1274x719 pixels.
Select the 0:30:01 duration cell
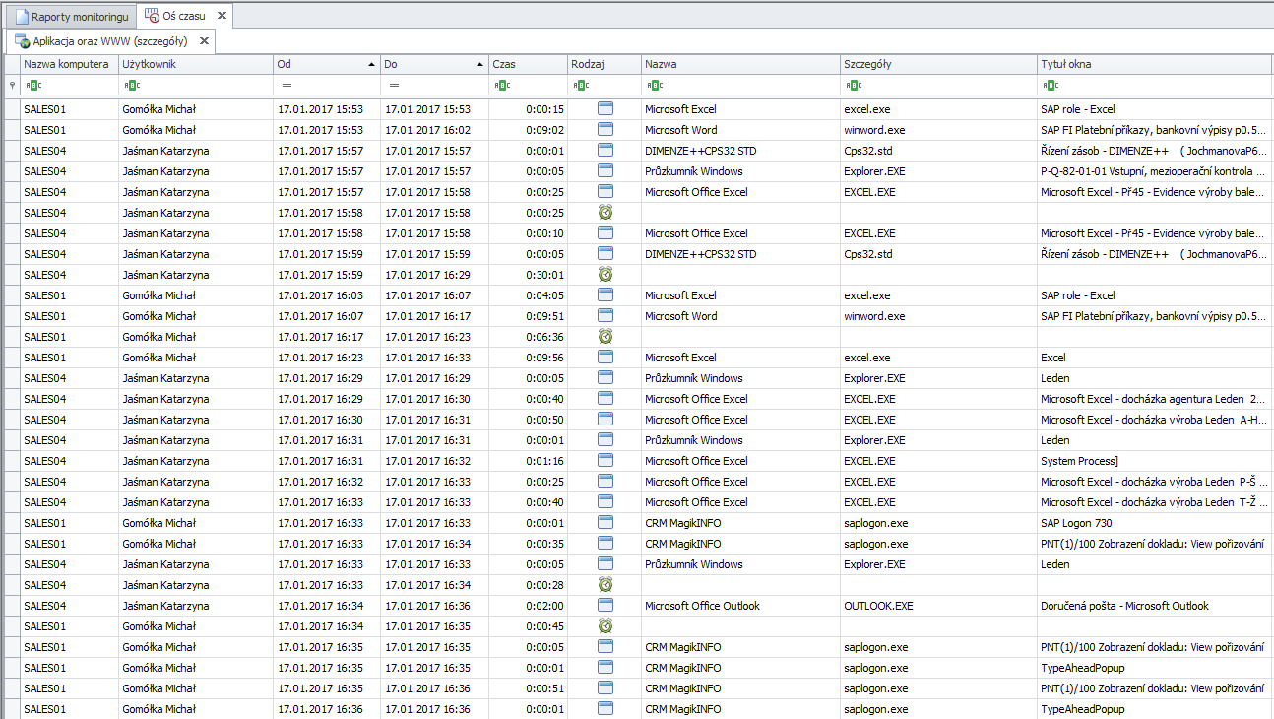(529, 275)
